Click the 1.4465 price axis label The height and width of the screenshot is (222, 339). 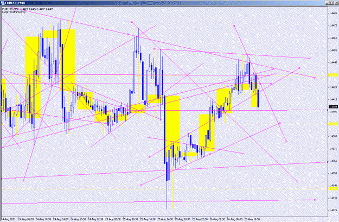tap(333, 38)
